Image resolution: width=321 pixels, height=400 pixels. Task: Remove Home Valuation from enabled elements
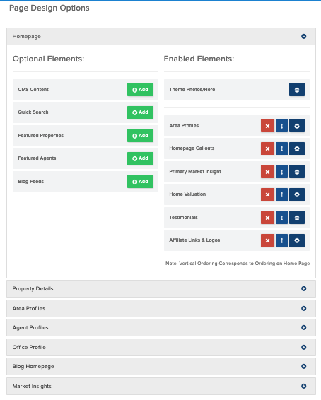pos(267,194)
